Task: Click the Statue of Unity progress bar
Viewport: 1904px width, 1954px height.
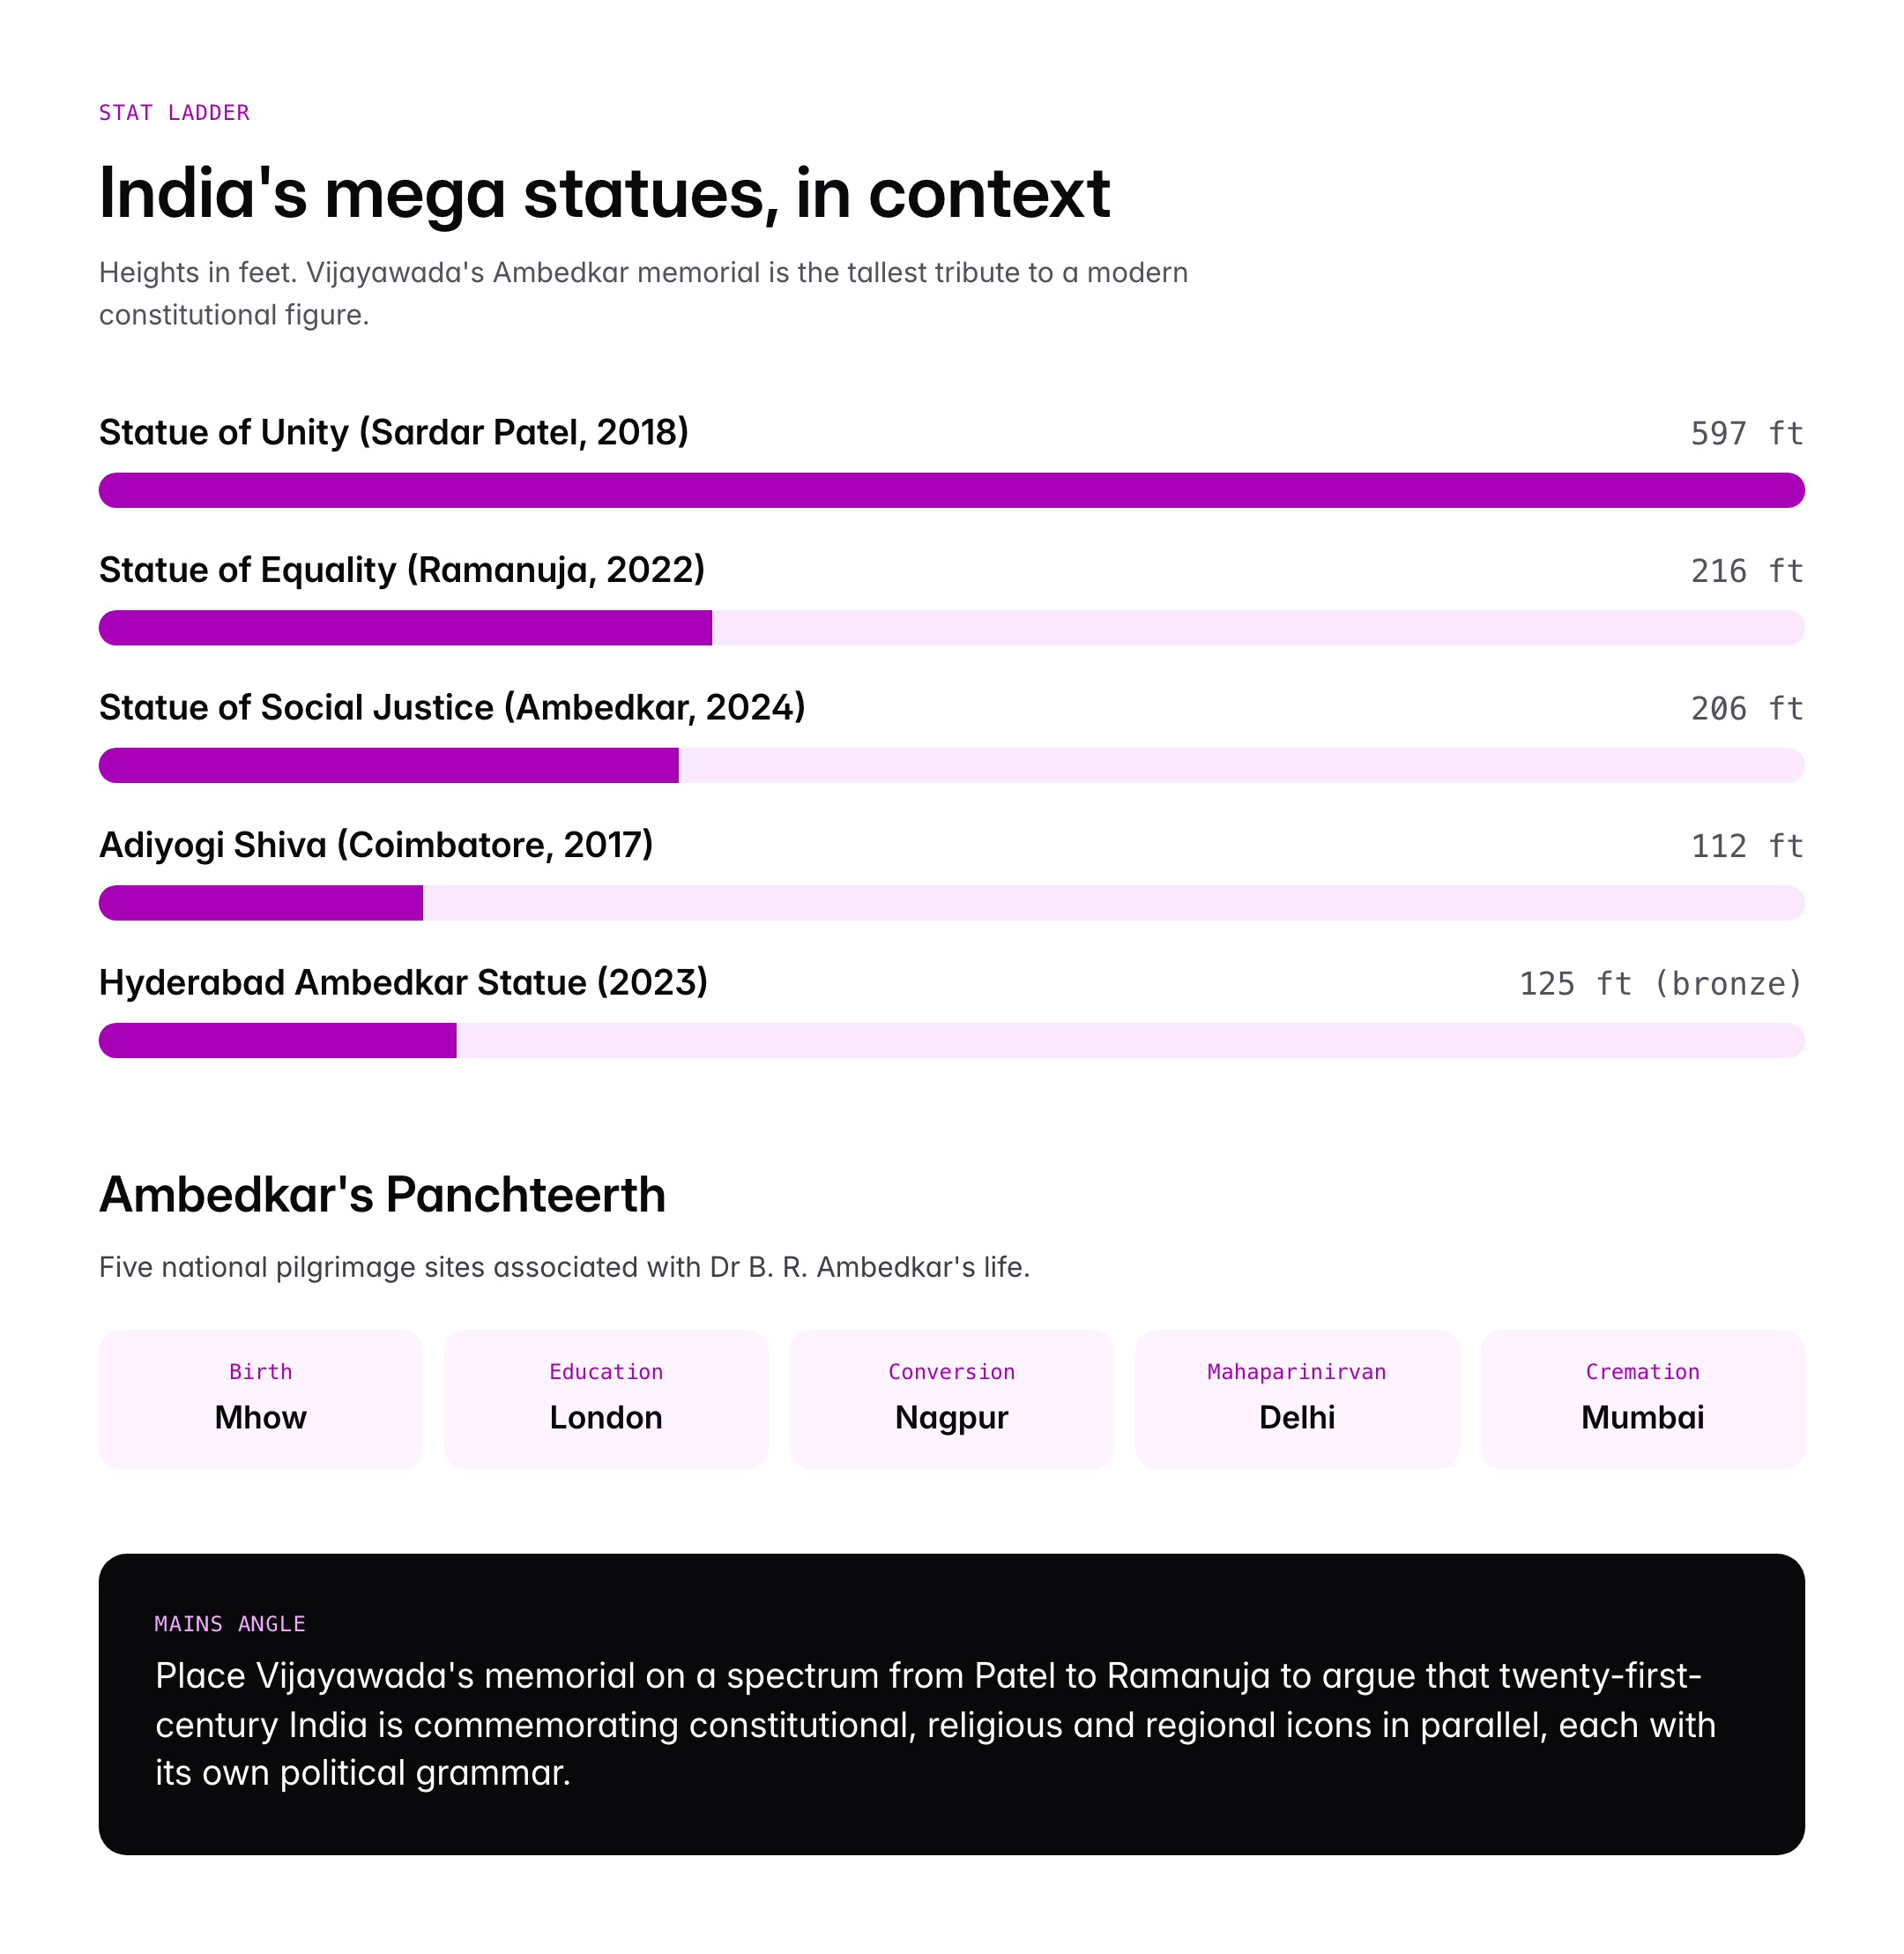Action: point(951,490)
